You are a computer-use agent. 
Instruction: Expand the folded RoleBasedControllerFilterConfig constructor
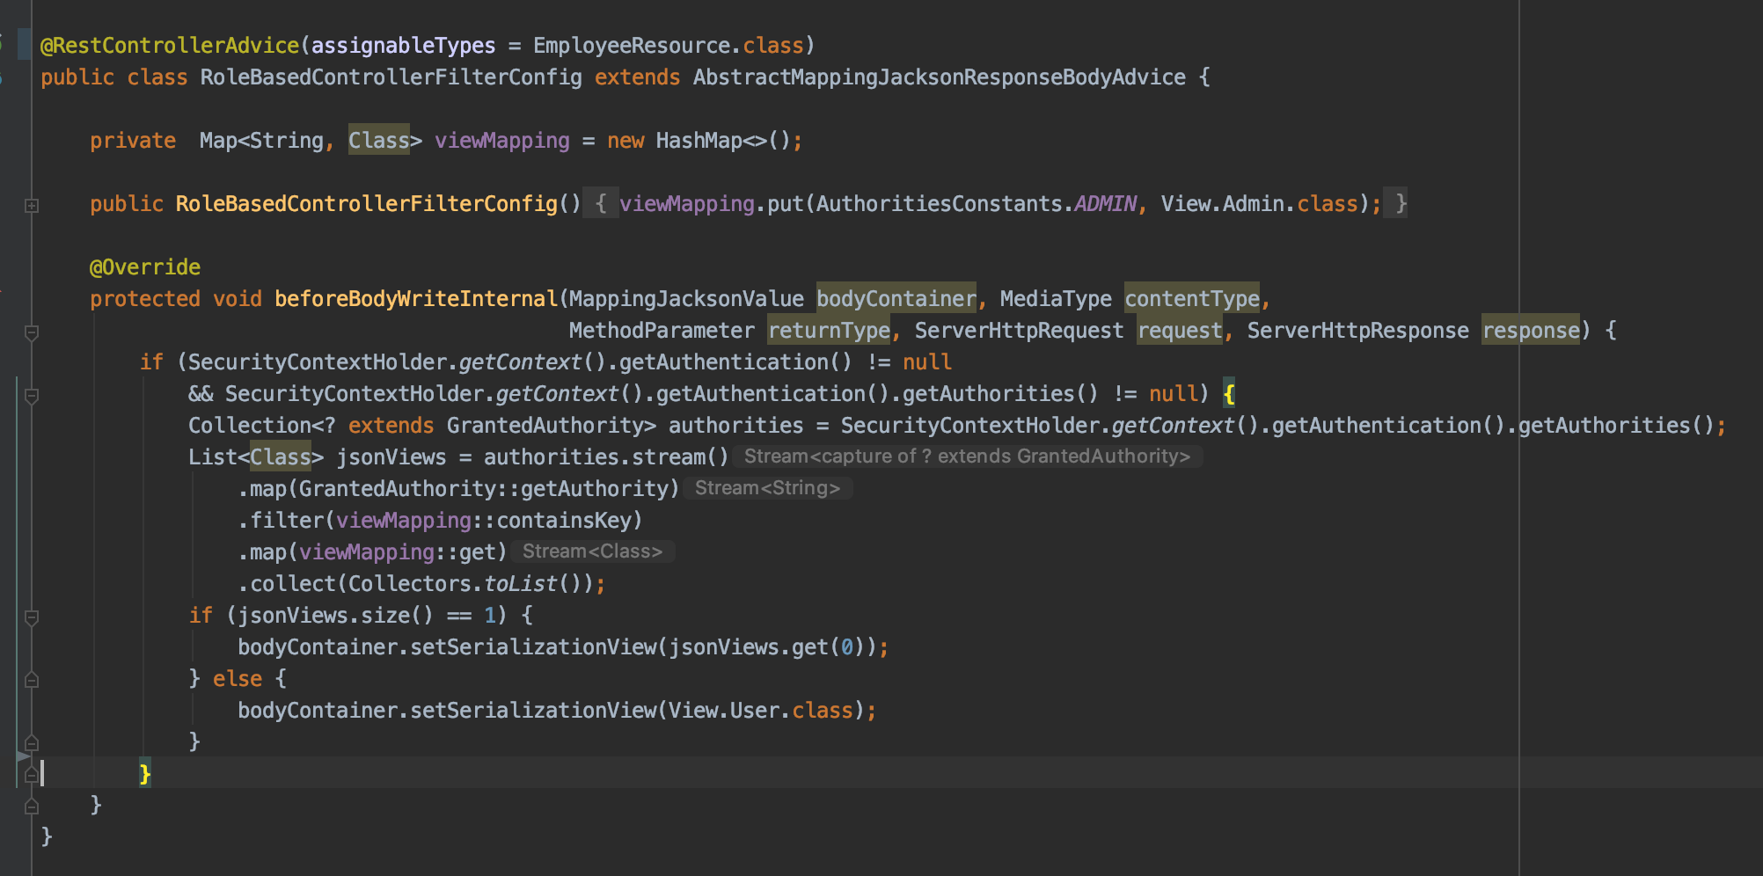pyautogui.click(x=32, y=206)
